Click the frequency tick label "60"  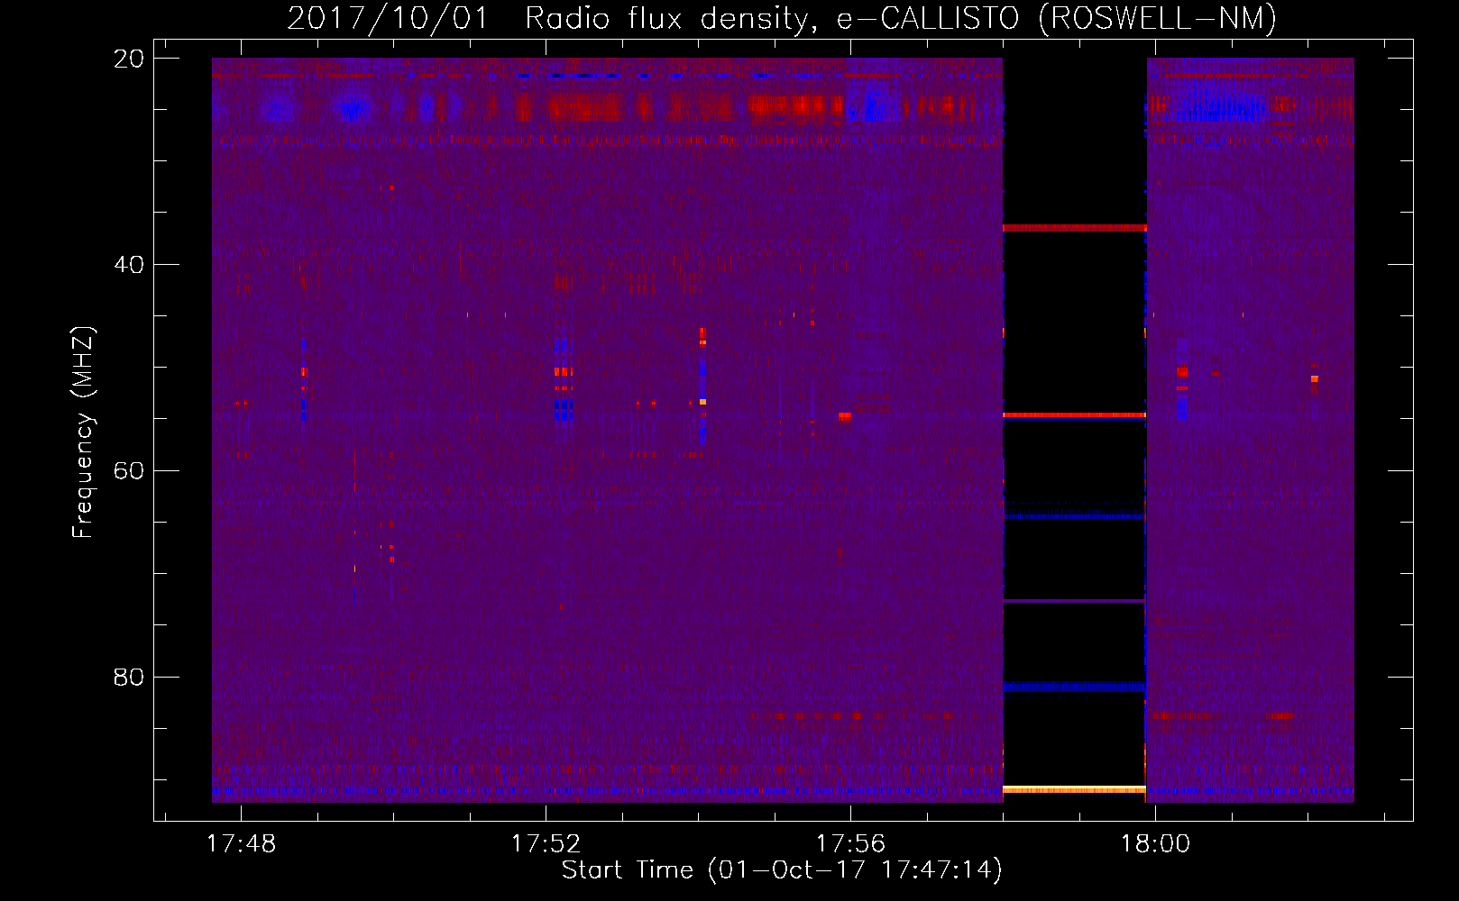point(129,470)
